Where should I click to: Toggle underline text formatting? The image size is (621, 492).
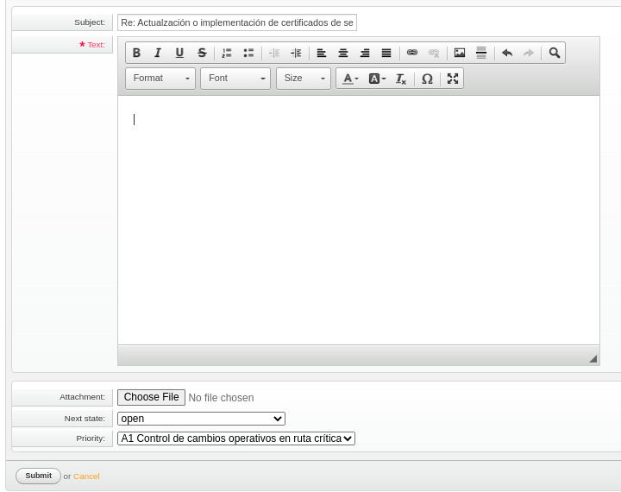[x=179, y=53]
